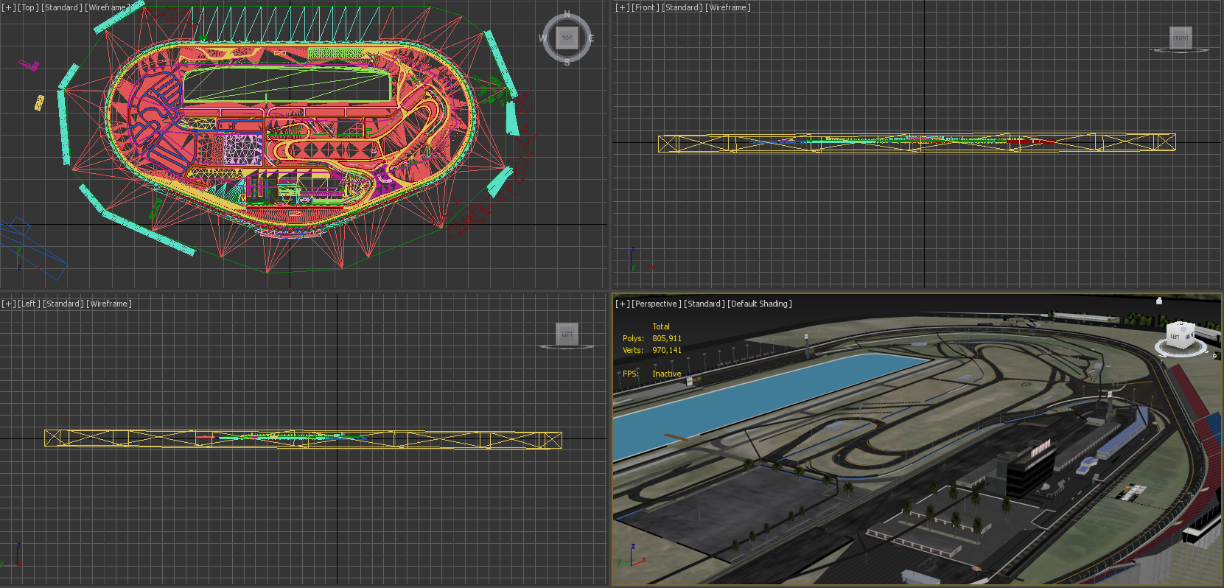
Task: Click the Polys count value 805,911
Action: (x=667, y=338)
